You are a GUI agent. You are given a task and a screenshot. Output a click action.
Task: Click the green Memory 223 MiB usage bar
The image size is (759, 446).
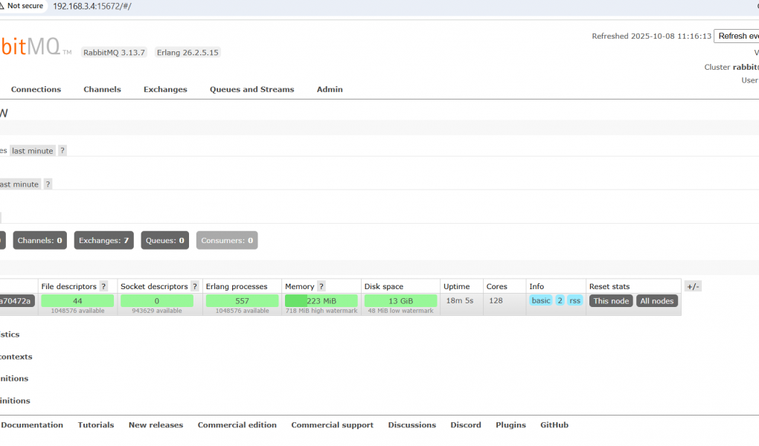[321, 301]
